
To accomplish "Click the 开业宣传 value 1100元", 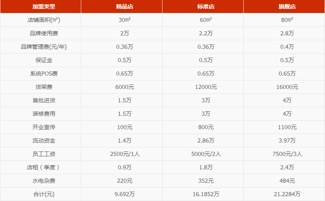I will click(x=287, y=127).
